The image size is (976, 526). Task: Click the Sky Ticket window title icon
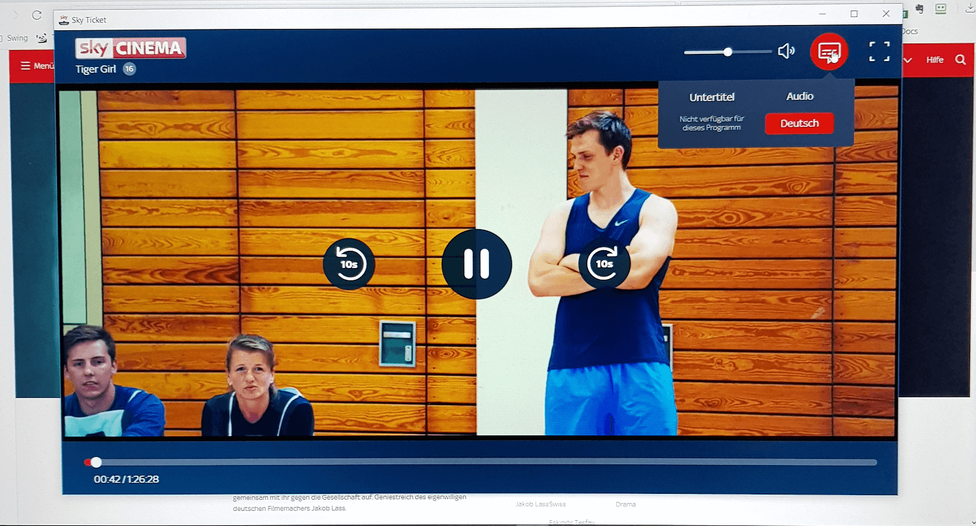coord(64,20)
